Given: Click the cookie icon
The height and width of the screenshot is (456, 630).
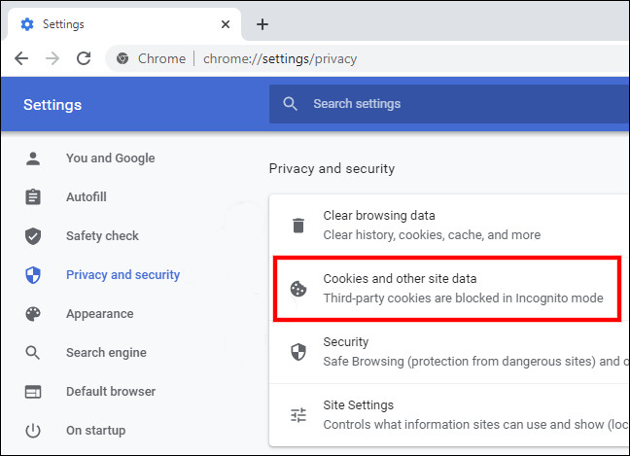Looking at the screenshot, I should pos(298,289).
